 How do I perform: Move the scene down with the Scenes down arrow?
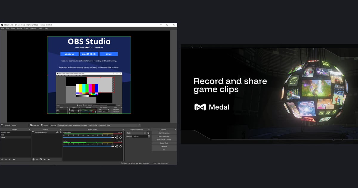14,159
